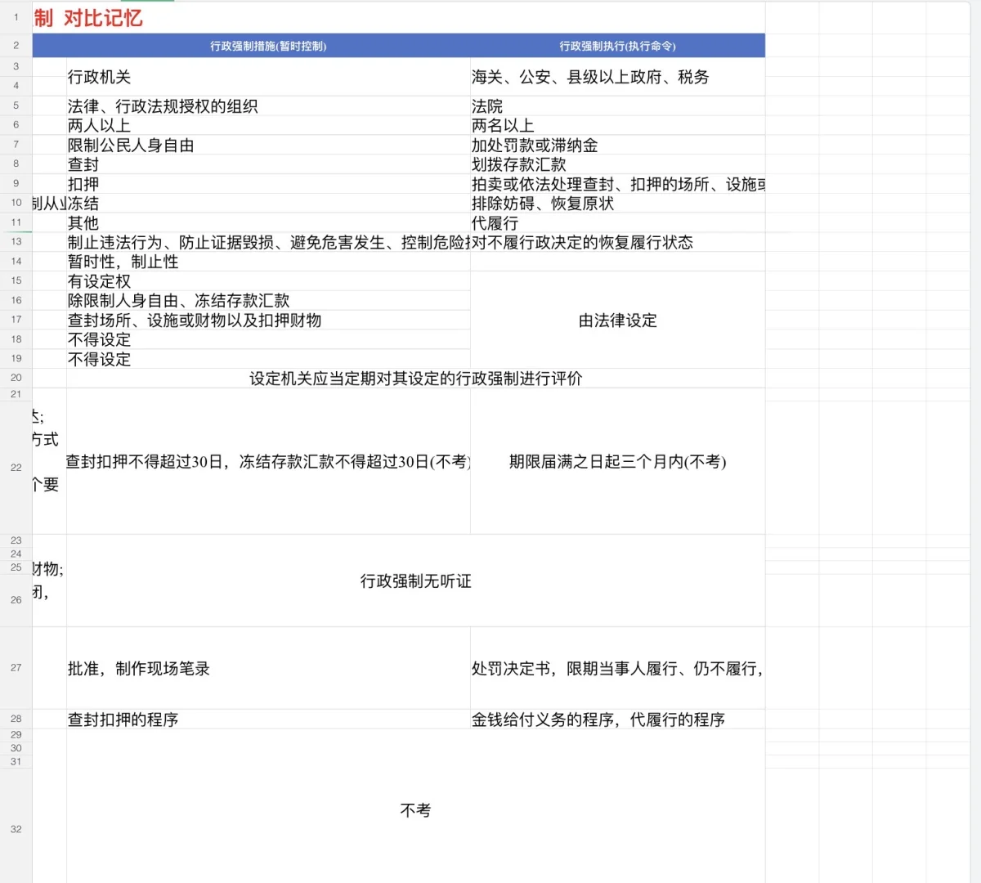Click the cell 代履行
This screenshot has width=981, height=883.
click(618, 222)
